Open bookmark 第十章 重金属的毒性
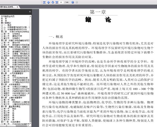The height and width of the screenshot is (127, 157). pos(11,107)
